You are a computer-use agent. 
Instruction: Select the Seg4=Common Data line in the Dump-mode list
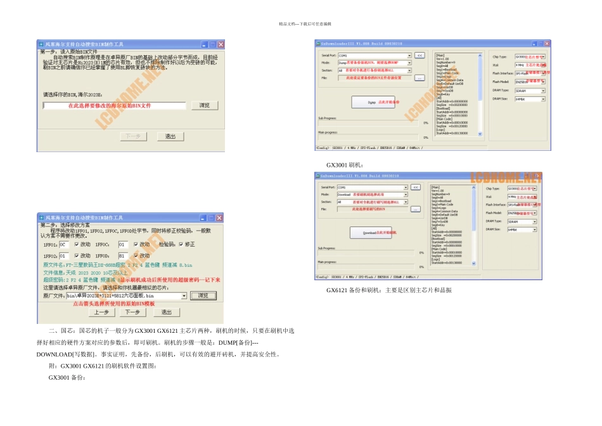coord(449,81)
